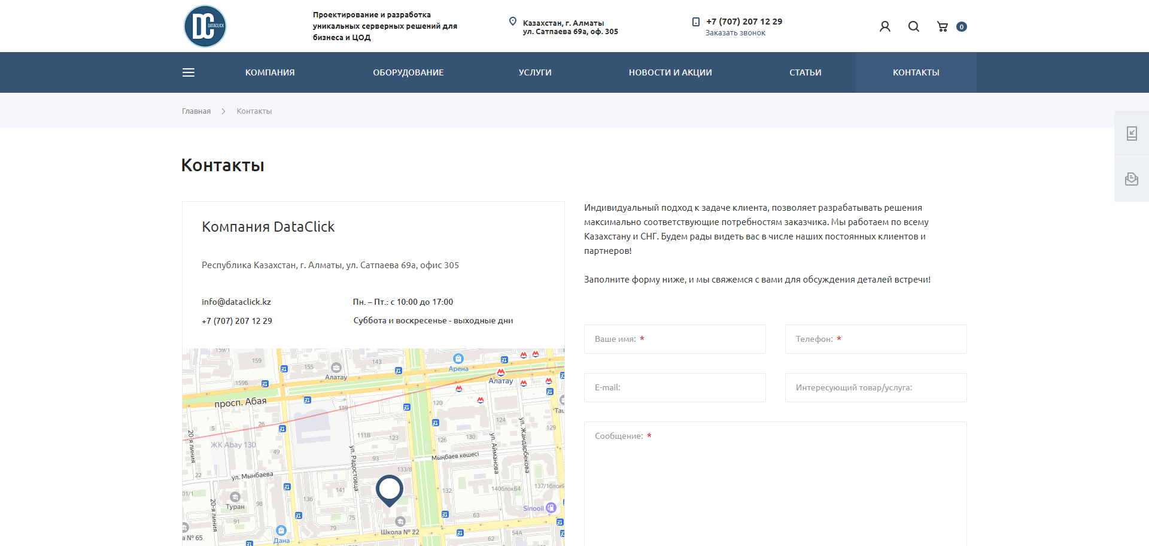1149x546 pixels.
Task: Open the shopping cart icon
Action: [x=943, y=26]
